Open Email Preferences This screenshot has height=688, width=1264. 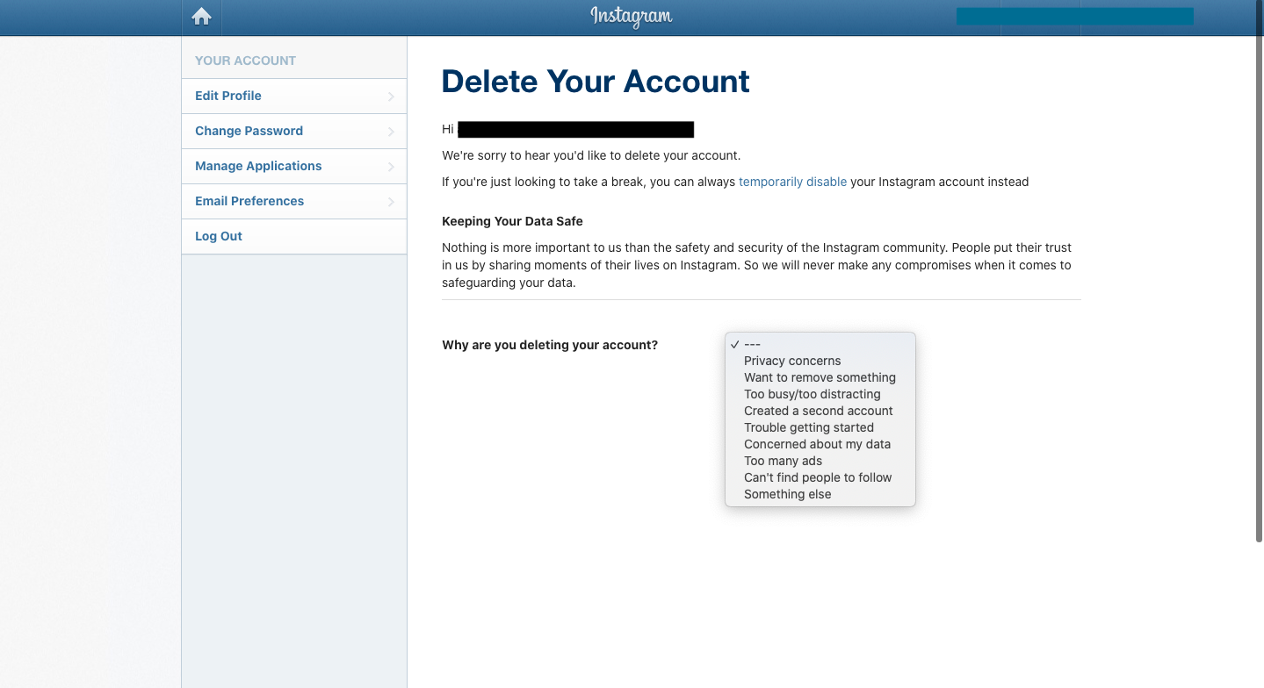point(294,201)
